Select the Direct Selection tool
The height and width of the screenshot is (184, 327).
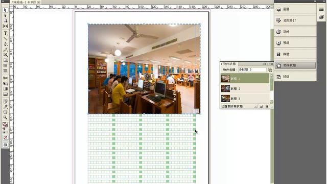tap(5, 15)
